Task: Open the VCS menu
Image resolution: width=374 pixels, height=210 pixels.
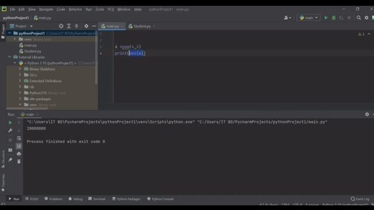Action: [110, 9]
